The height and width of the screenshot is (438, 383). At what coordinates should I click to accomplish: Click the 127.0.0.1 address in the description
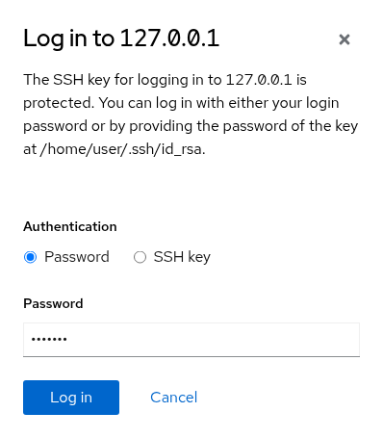[x=259, y=80]
